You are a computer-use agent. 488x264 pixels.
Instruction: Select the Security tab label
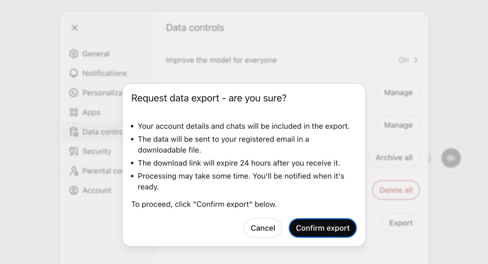coord(97,151)
